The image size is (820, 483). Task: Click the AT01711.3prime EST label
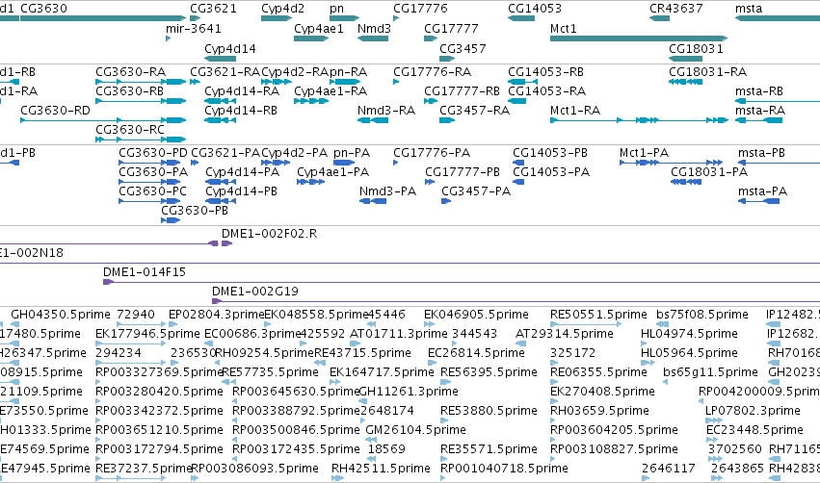(399, 333)
